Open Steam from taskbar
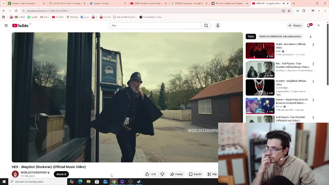The width and height of the screenshot is (329, 185). pos(139,182)
